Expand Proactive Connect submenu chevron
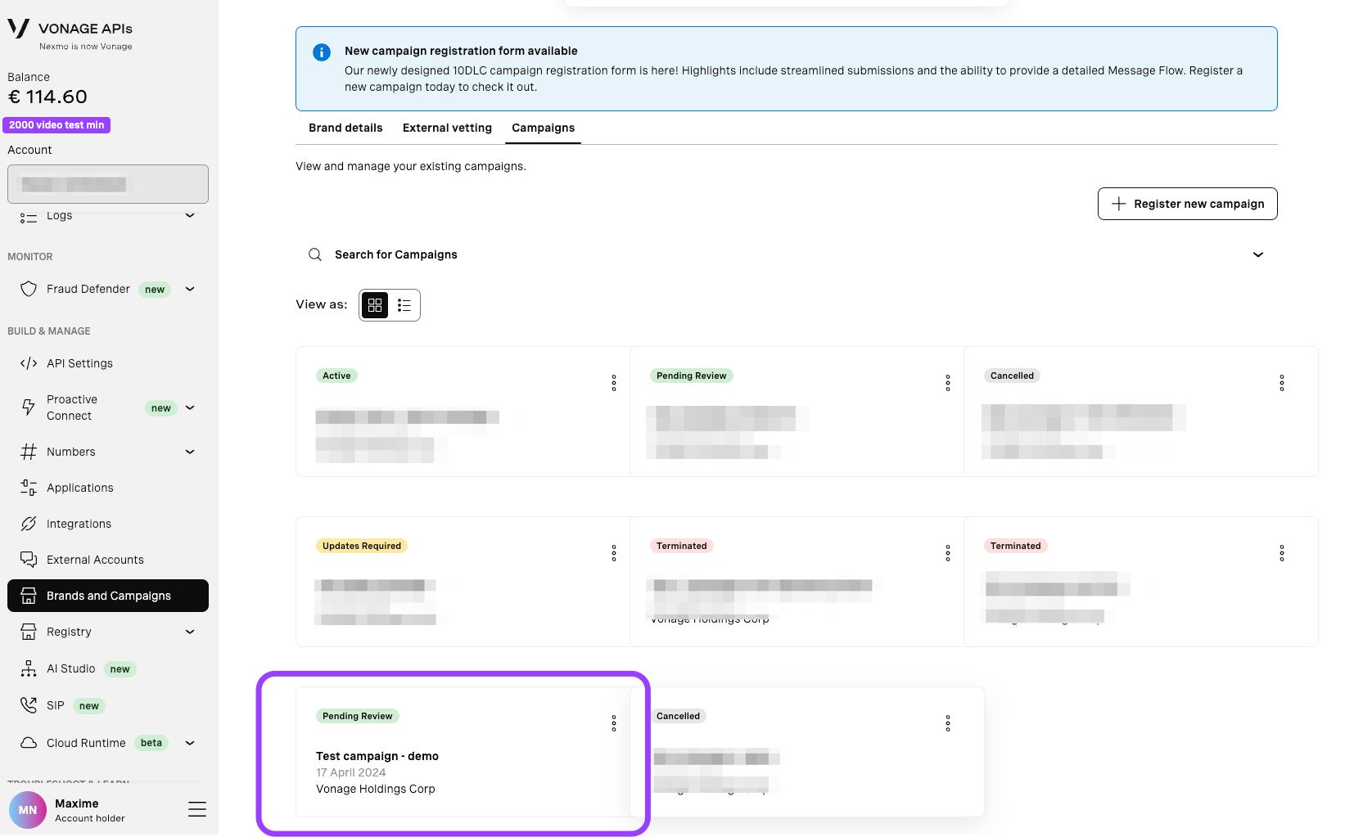The width and height of the screenshot is (1354, 837). click(190, 407)
